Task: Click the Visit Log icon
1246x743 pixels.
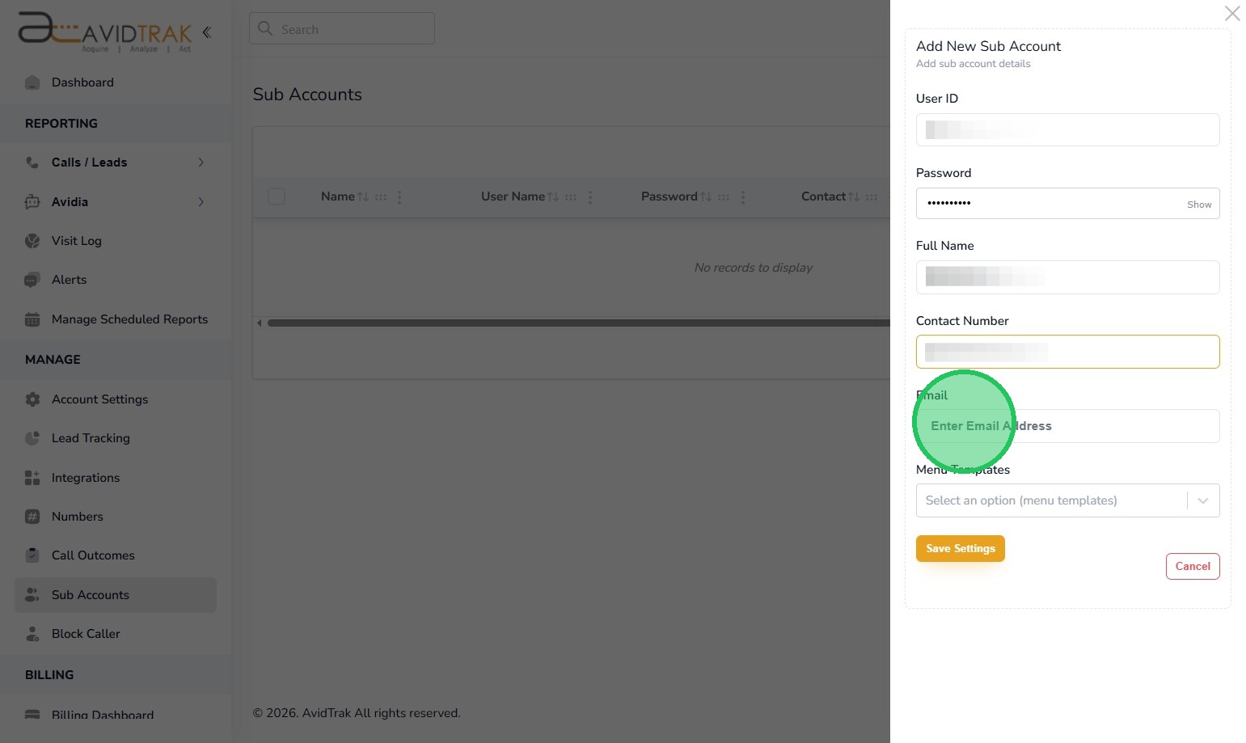Action: pos(32,241)
